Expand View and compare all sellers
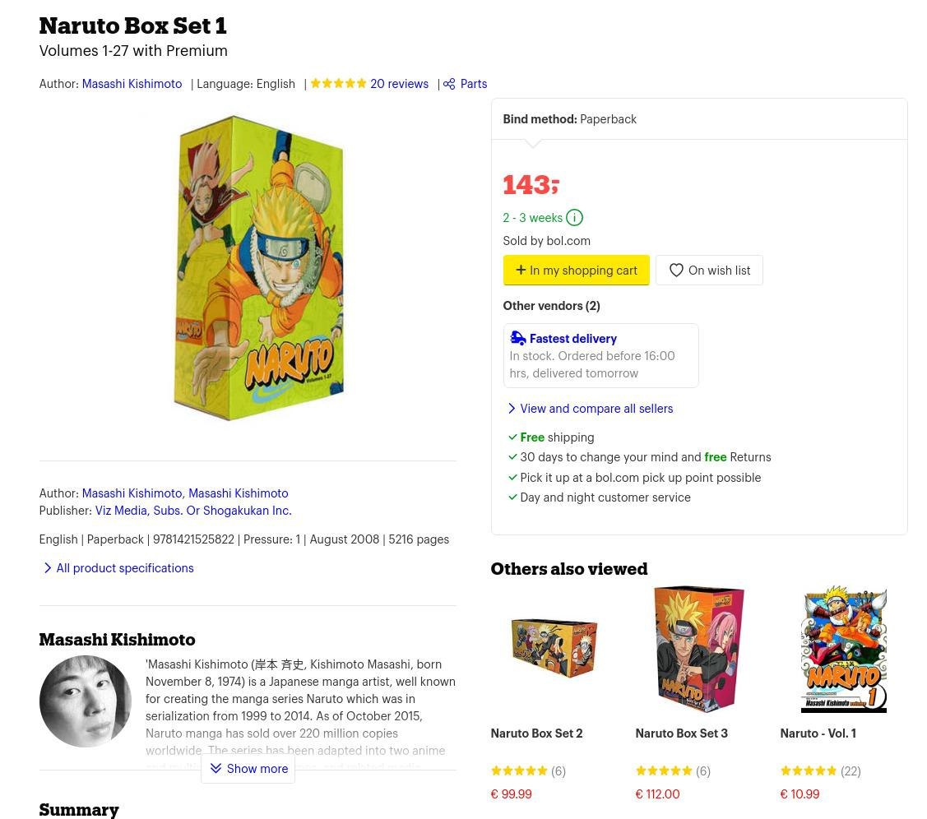This screenshot has width=927, height=819. [596, 409]
